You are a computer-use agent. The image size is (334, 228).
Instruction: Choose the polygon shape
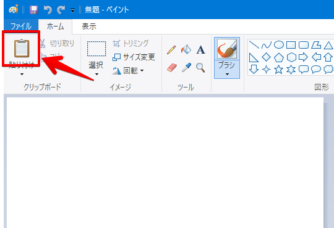(315, 45)
